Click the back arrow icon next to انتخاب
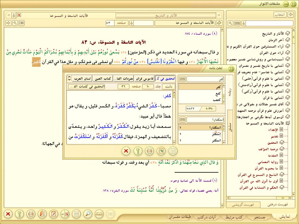Viewport: 299px width, 224px height. 291,15
